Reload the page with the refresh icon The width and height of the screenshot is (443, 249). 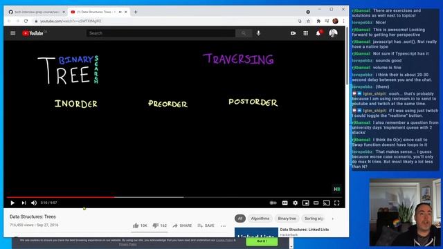click(26, 21)
